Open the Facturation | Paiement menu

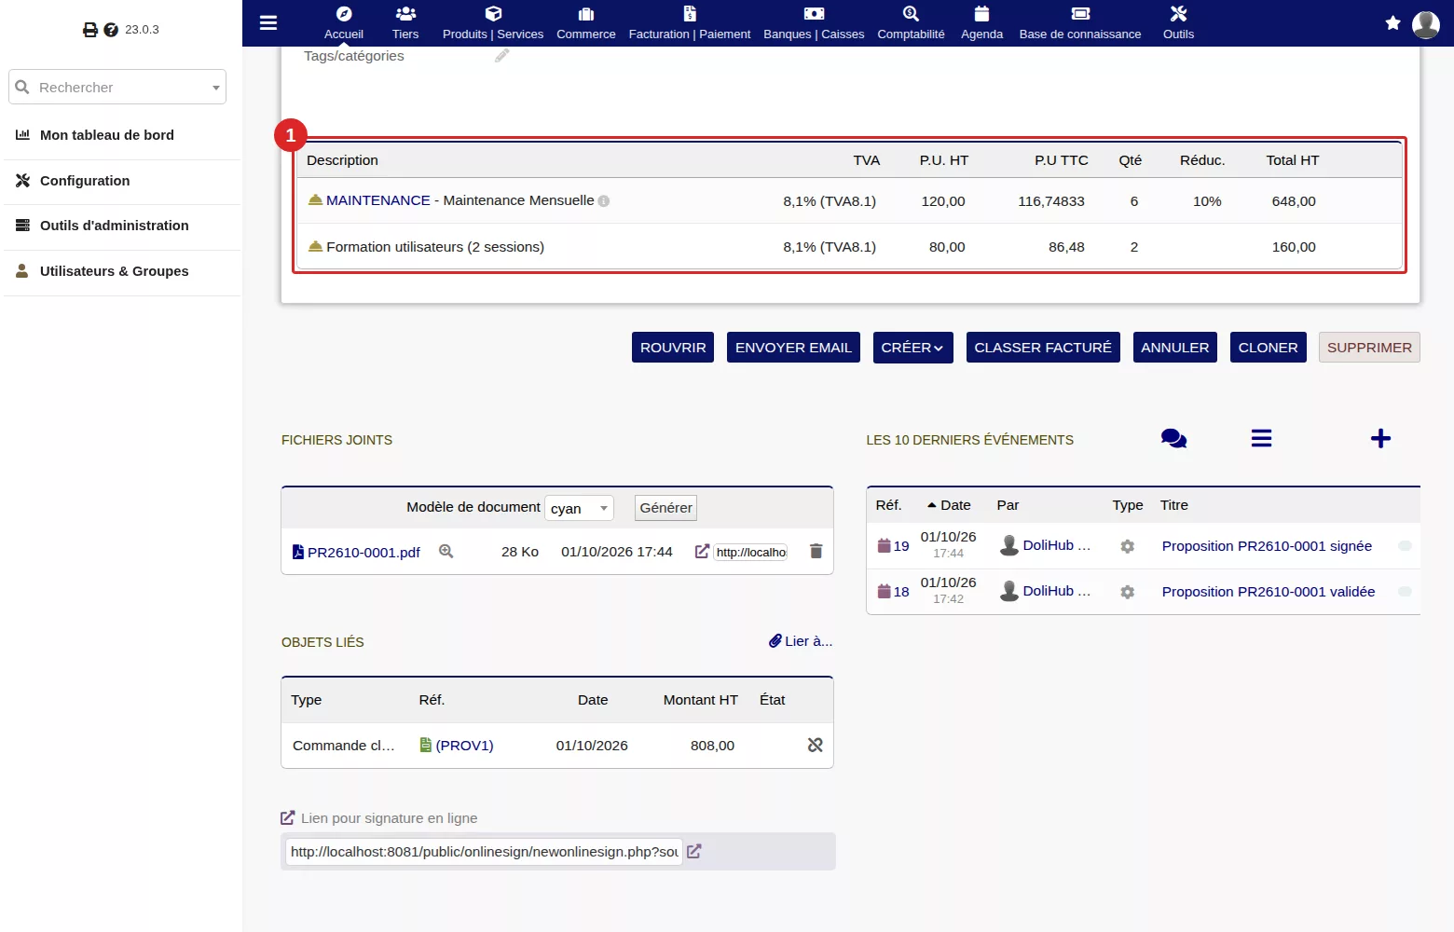click(690, 23)
